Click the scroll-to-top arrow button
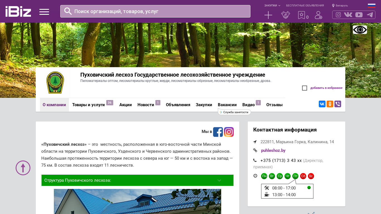 click(23, 168)
